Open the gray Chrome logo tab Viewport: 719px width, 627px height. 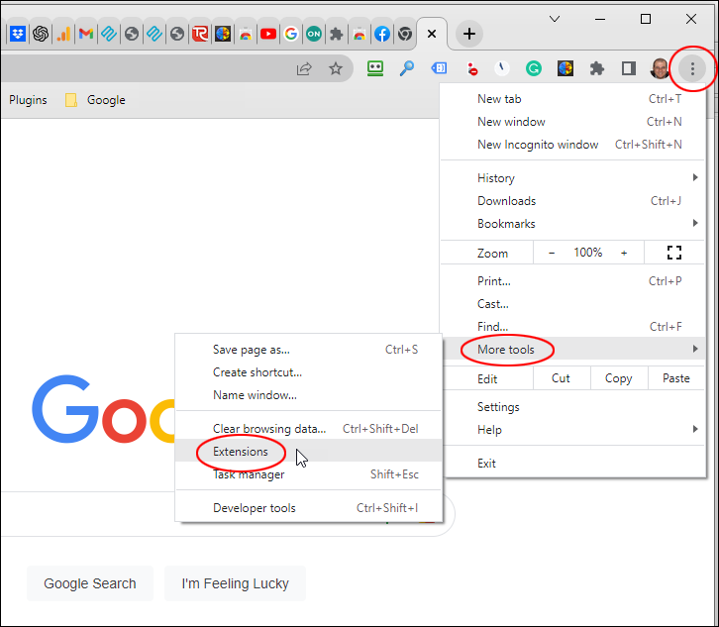coord(405,34)
